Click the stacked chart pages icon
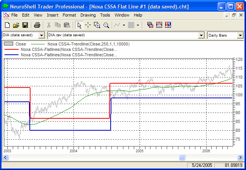The height and width of the screenshot is (170, 246). point(150,25)
